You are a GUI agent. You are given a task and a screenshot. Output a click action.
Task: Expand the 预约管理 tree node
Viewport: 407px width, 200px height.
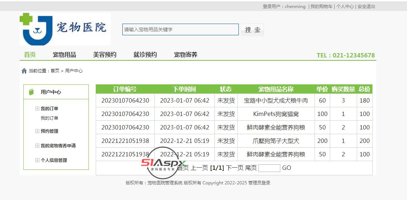(x=37, y=131)
